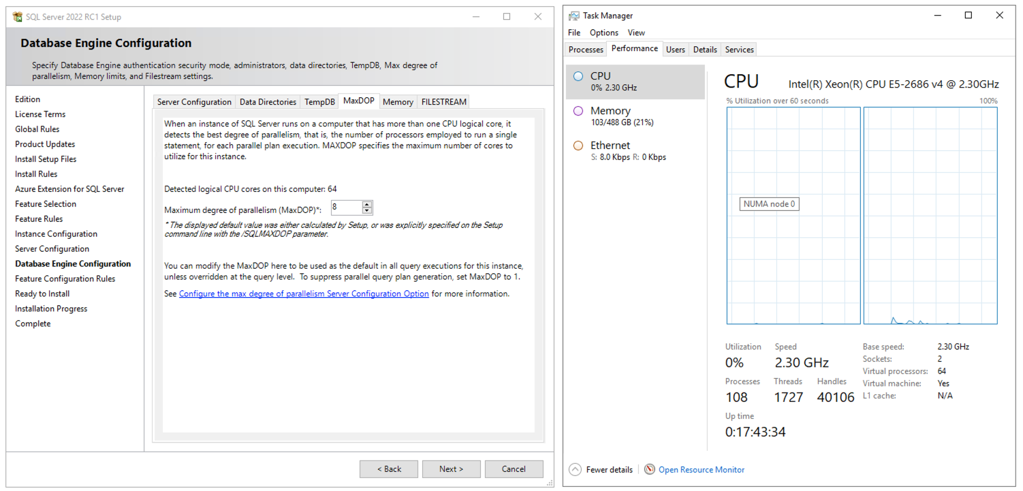Image resolution: width=1023 pixels, height=491 pixels.
Task: Click the Threads count 1727
Action: (x=788, y=397)
